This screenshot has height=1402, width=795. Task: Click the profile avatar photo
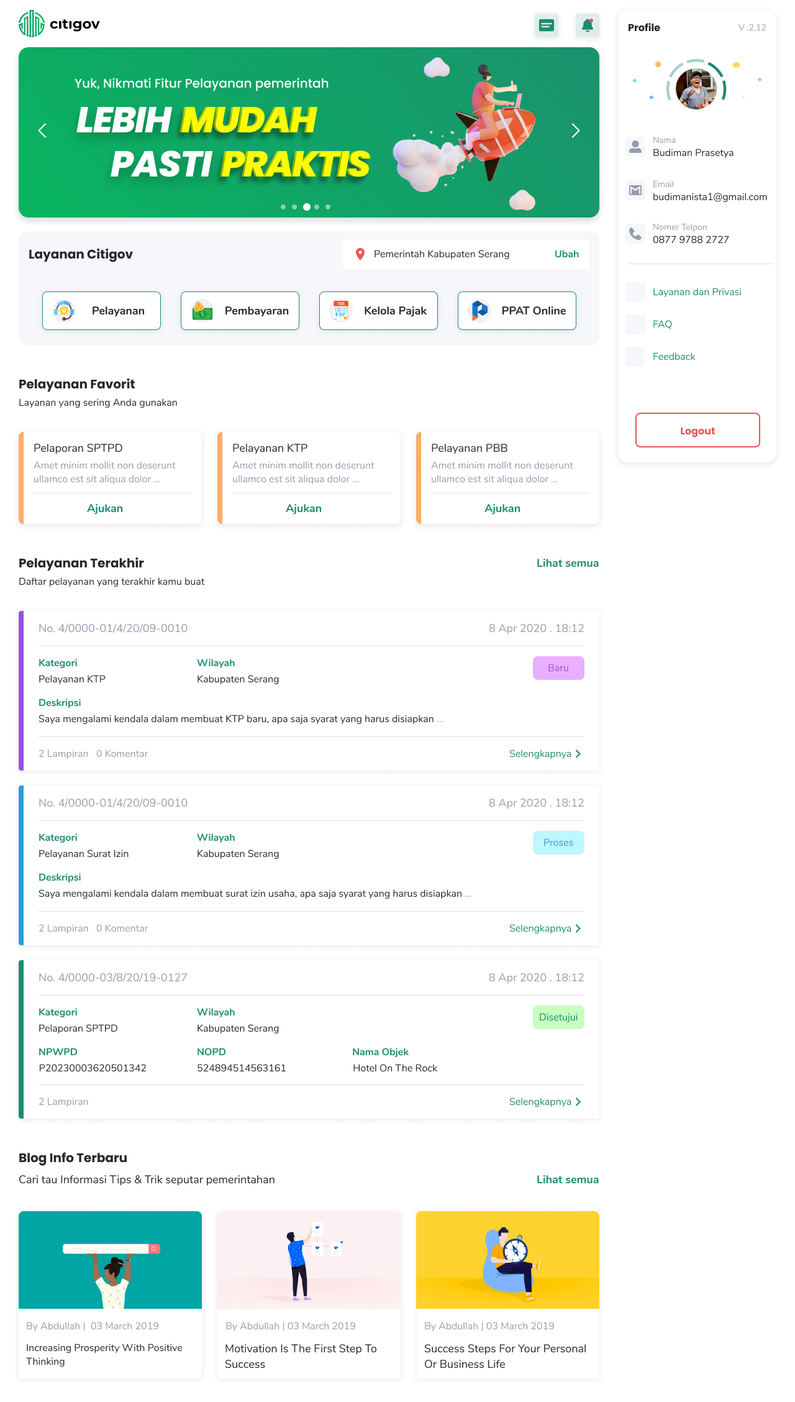click(x=696, y=89)
